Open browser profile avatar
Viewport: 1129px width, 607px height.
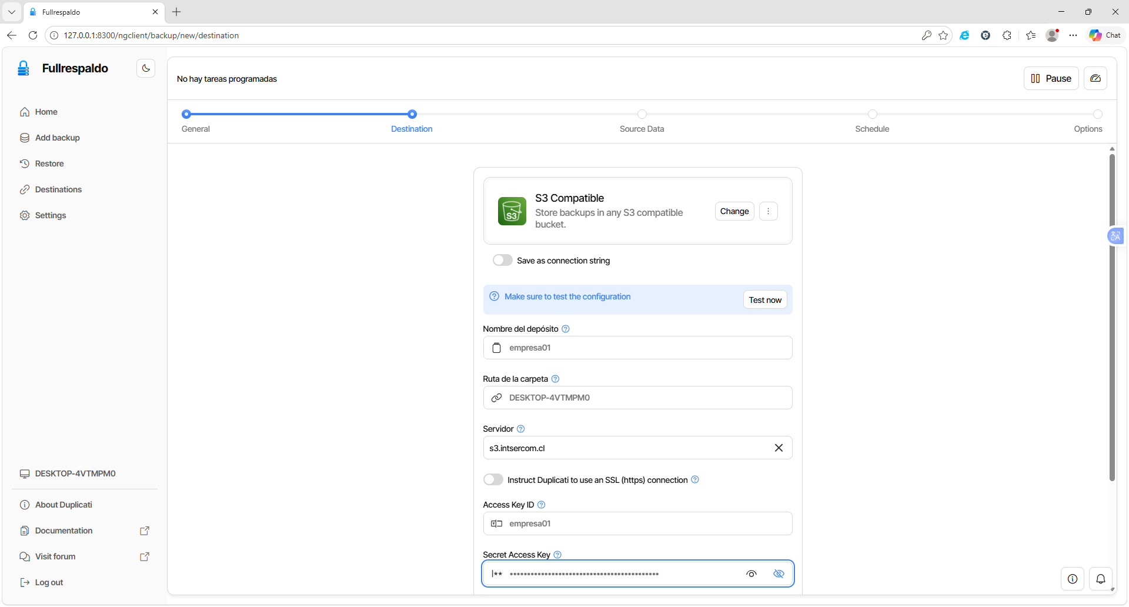click(1053, 35)
